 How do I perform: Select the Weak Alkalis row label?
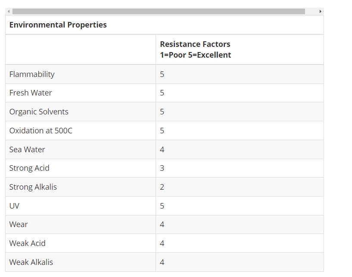31,262
